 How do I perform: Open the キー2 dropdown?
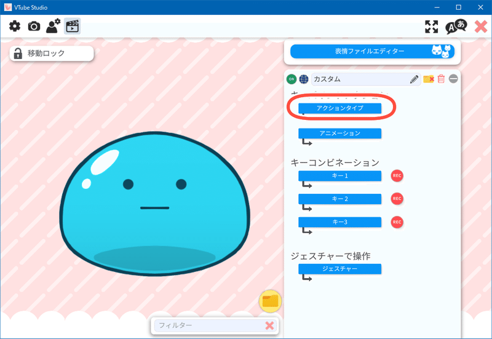(x=340, y=199)
